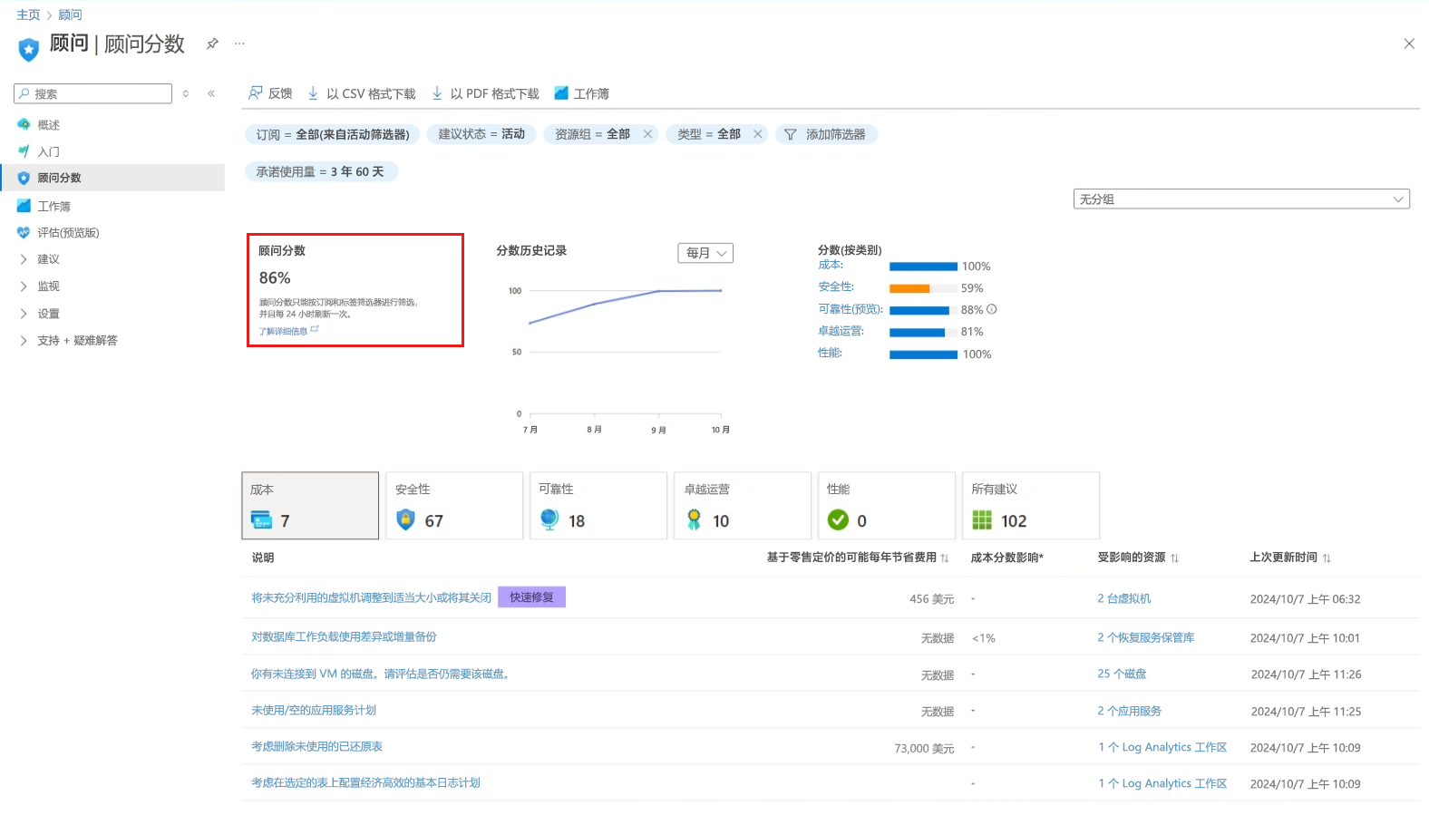1429x815 pixels.
Task: Select the 所有建议 tab with 102
Action: pos(1031,506)
